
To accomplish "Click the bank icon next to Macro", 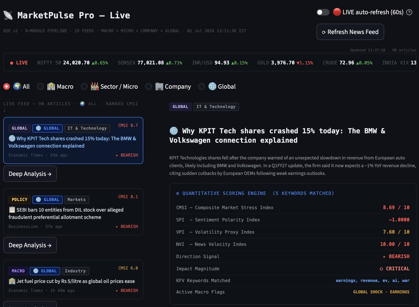I will tap(51, 86).
